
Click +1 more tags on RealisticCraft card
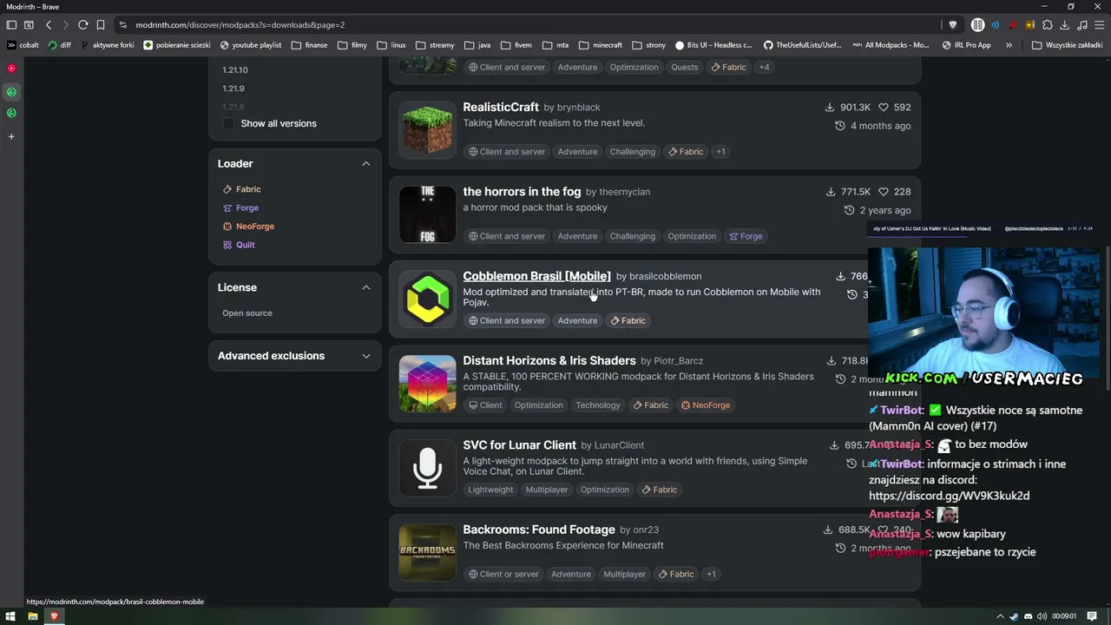pyautogui.click(x=720, y=152)
